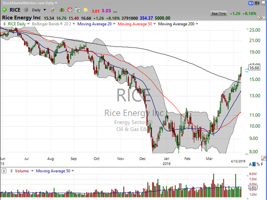The height and width of the screenshot is (200, 267).
Task: Click the 16.66 current price label
Action: pyautogui.click(x=254, y=68)
